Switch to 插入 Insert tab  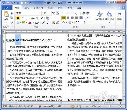pyautogui.click(x=27, y=8)
